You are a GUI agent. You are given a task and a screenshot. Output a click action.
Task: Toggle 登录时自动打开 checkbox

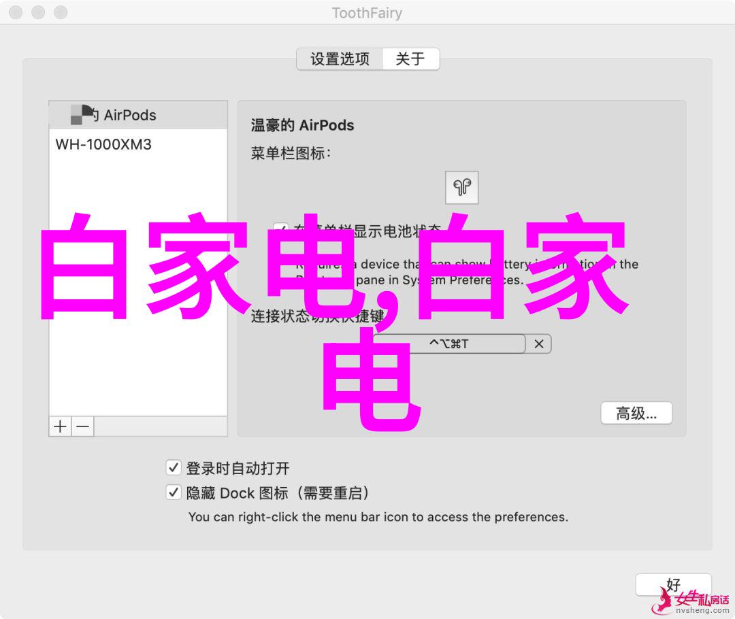(174, 468)
